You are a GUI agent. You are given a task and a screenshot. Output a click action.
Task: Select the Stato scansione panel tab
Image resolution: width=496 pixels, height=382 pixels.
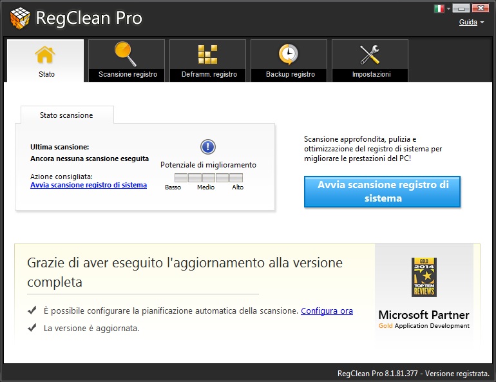coord(67,115)
